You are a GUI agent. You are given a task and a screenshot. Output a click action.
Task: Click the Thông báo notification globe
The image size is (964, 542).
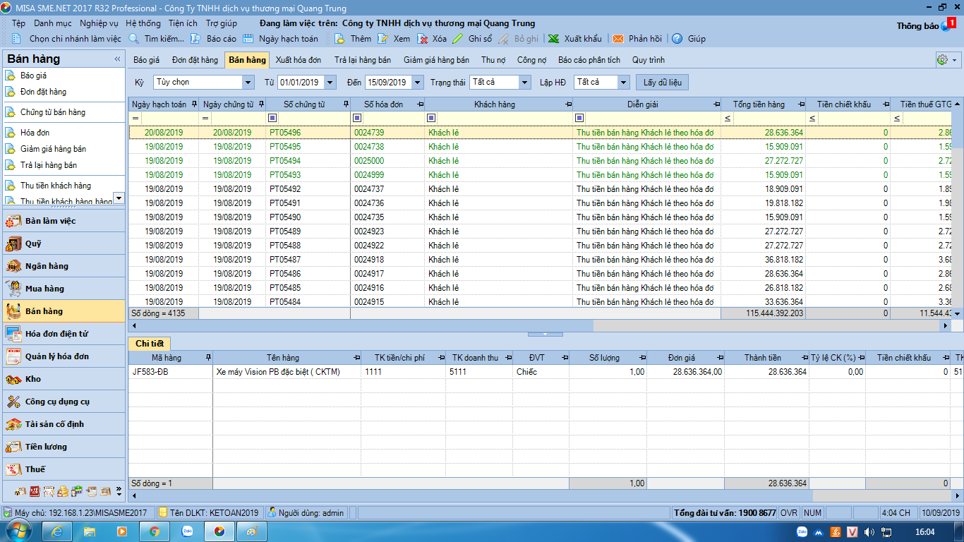[946, 25]
